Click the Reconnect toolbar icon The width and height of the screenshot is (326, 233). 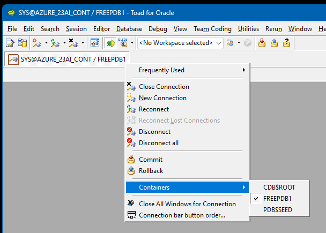(x=55, y=43)
